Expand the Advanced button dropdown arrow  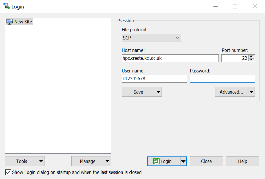pos(251,92)
